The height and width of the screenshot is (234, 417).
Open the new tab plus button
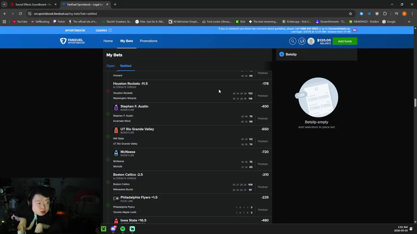[115, 5]
